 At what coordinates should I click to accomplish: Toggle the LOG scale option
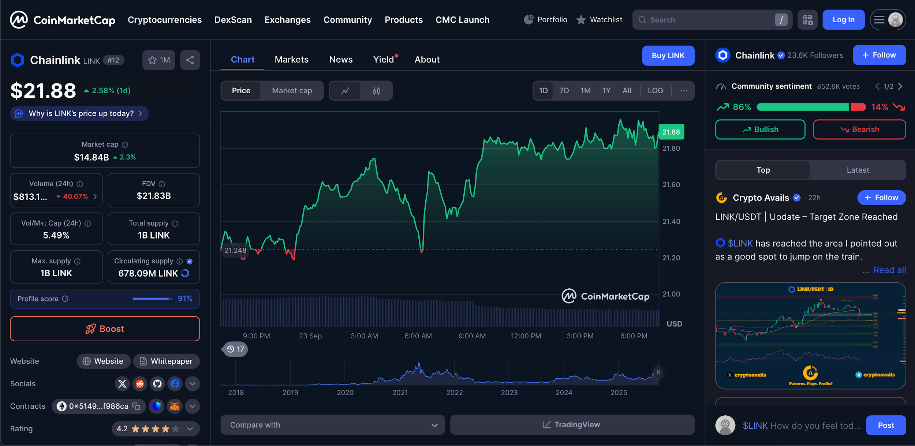coord(655,91)
